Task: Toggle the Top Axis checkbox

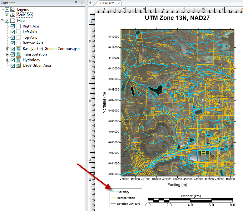Action: [13, 37]
